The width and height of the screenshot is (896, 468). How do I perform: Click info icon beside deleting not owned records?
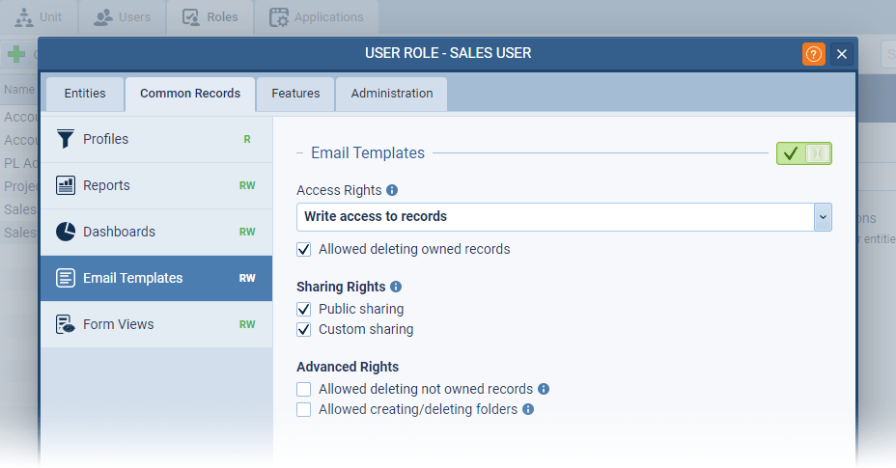(x=544, y=389)
